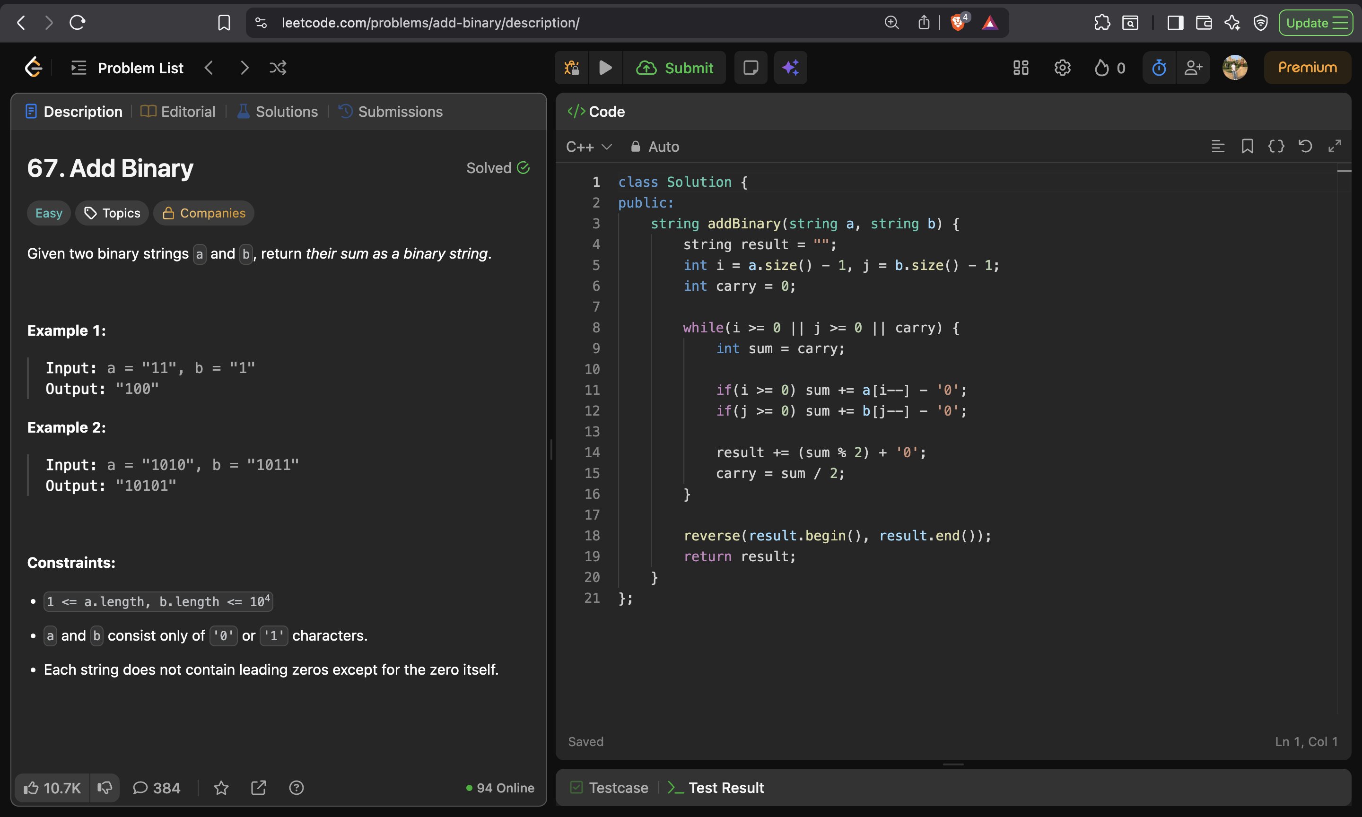
Task: Reset code with the undo arrow icon
Action: 1305,147
